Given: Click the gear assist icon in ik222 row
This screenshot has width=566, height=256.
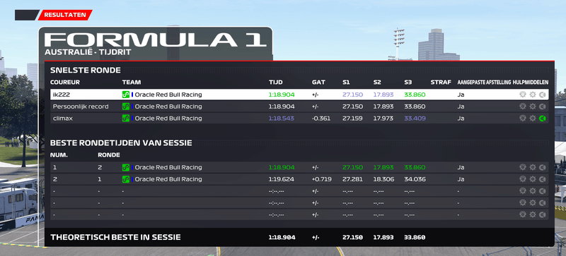Looking at the screenshot, I should (x=533, y=95).
